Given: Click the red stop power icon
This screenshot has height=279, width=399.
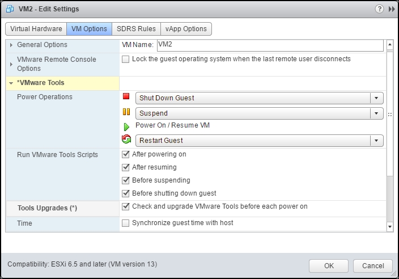Looking at the screenshot, I should [x=126, y=96].
